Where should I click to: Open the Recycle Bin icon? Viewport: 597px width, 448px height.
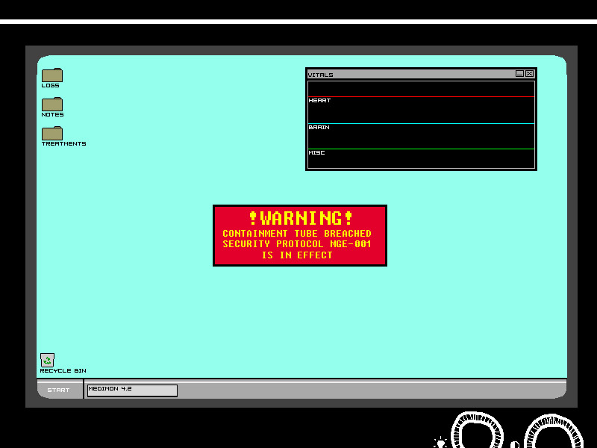(47, 360)
